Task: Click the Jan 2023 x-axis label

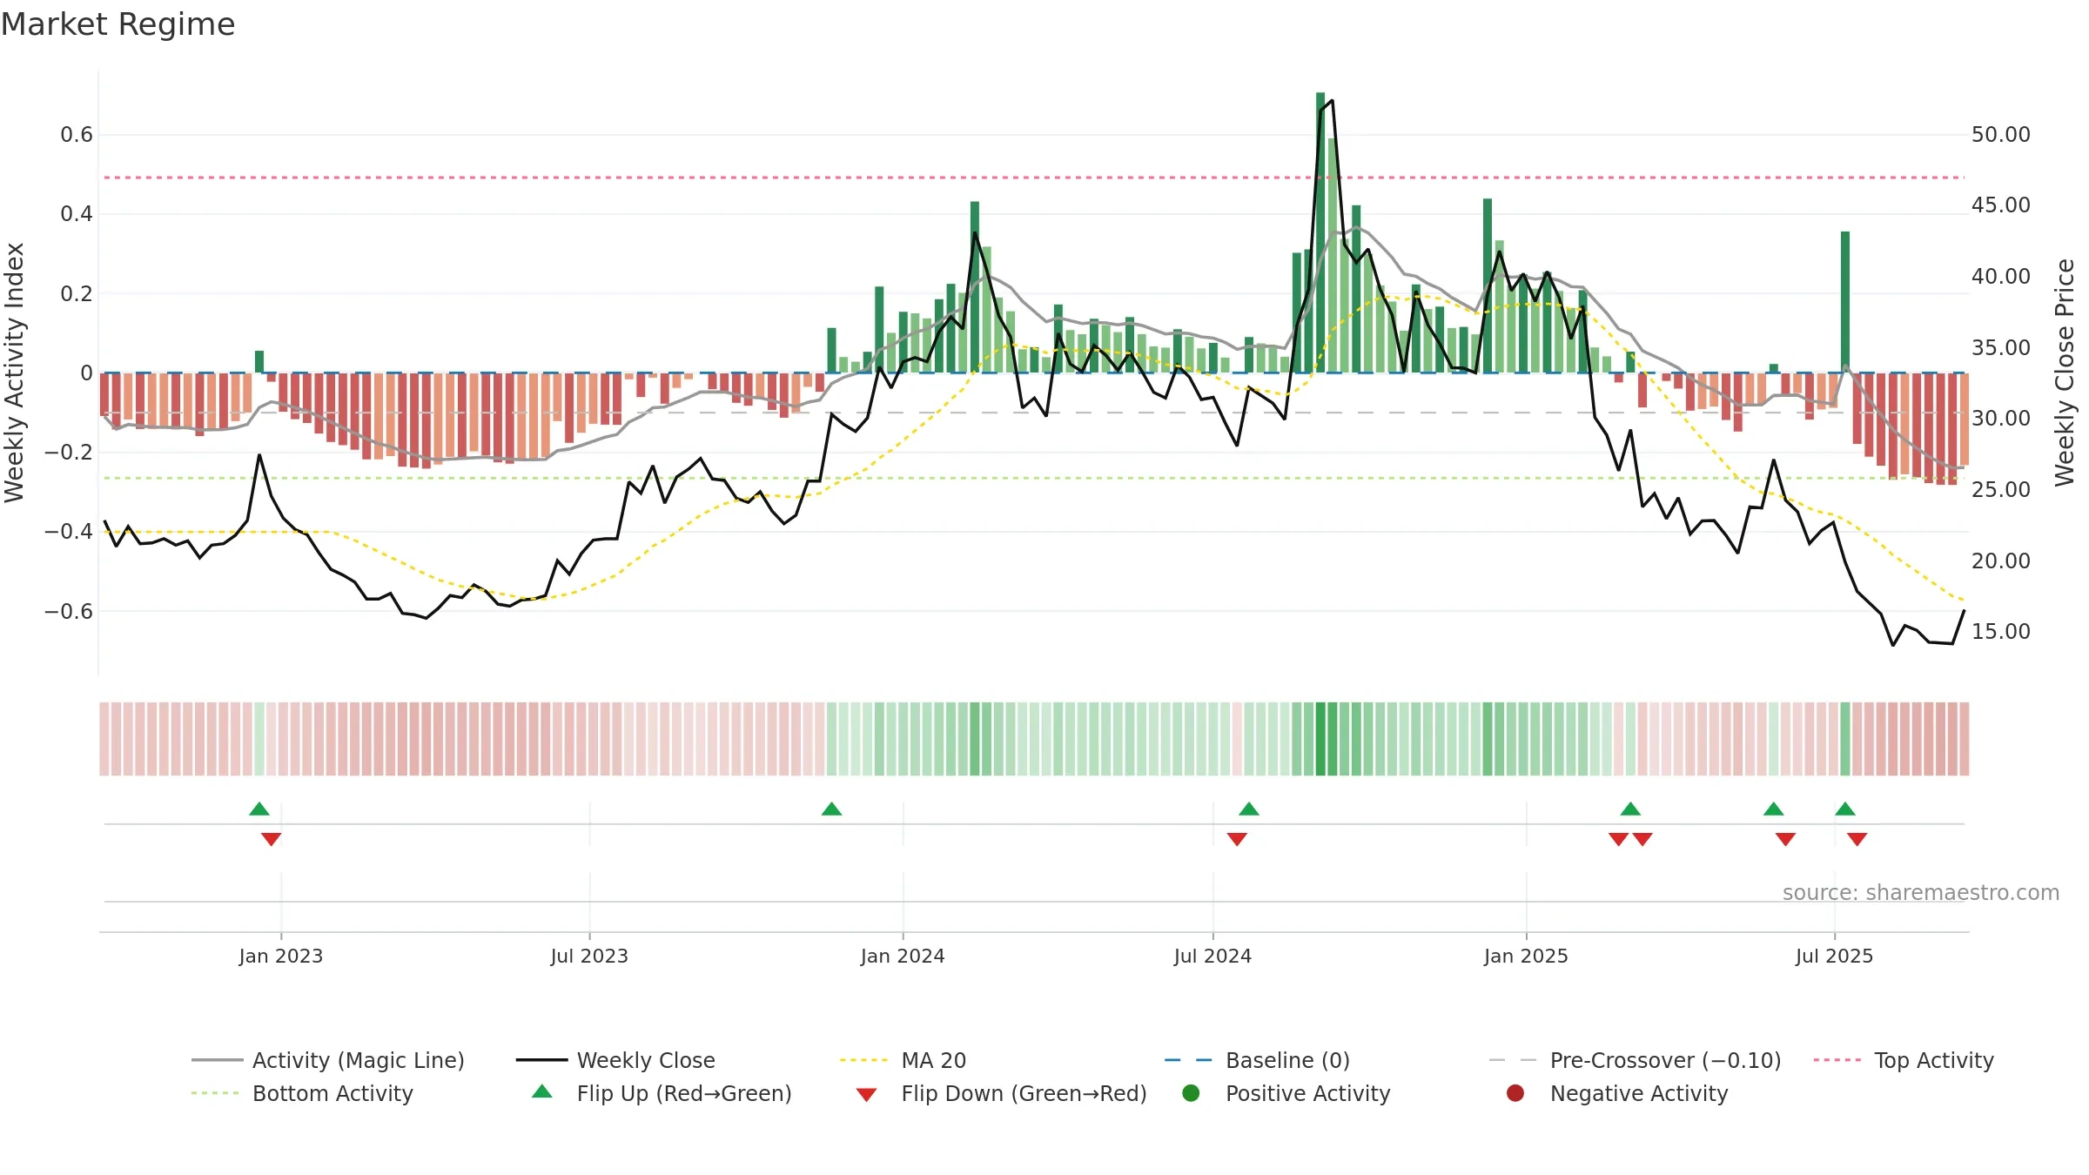Action: click(281, 956)
